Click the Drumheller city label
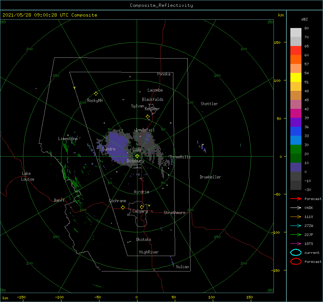Viewport: 323px width, 302px height. 210,177
